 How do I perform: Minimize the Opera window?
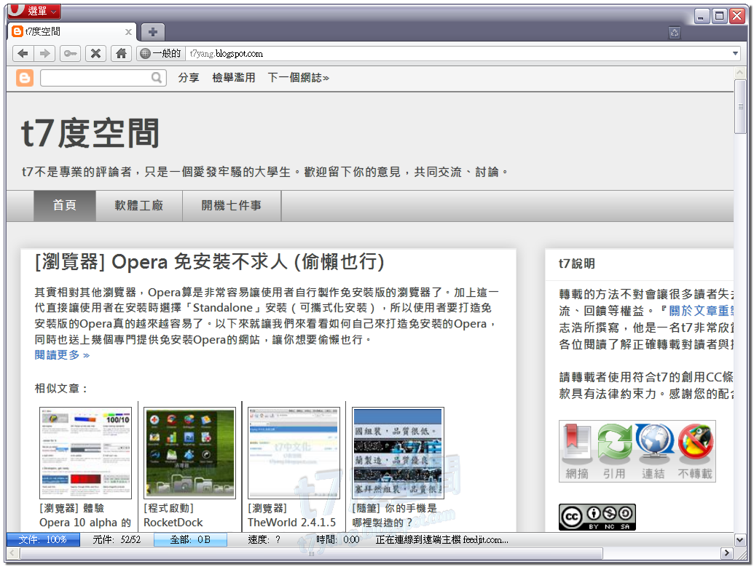(702, 16)
